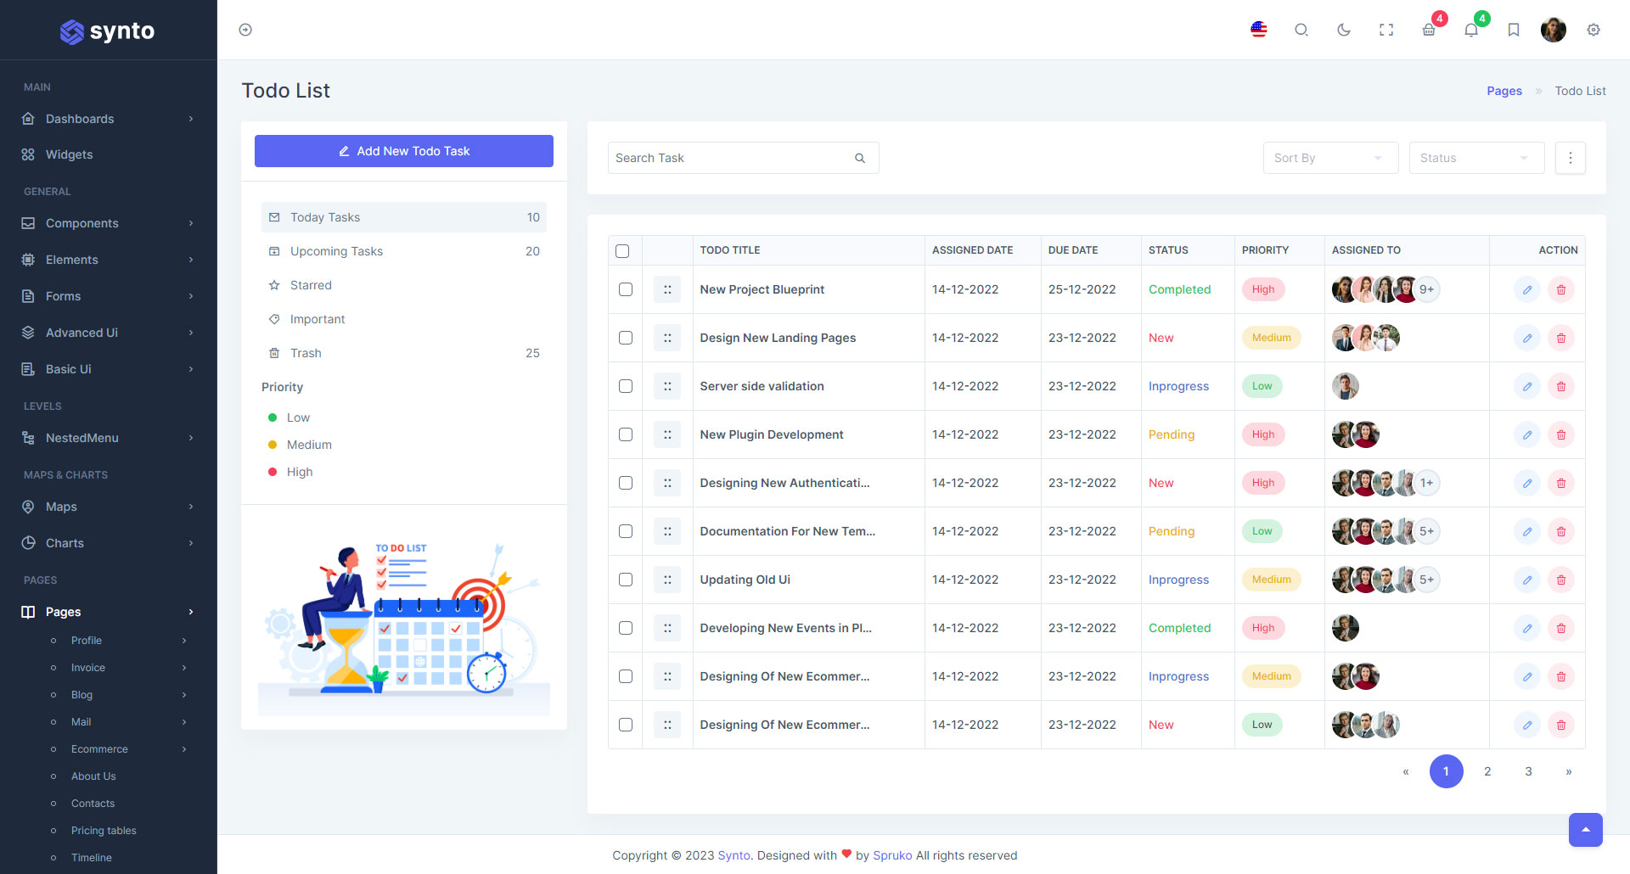The height and width of the screenshot is (874, 1630).
Task: Open the Sort By dropdown
Action: click(x=1329, y=158)
